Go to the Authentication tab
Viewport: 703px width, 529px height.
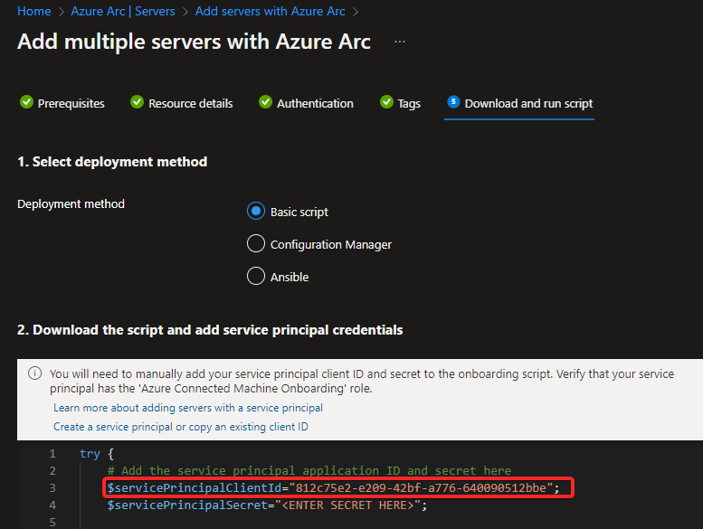coord(306,103)
